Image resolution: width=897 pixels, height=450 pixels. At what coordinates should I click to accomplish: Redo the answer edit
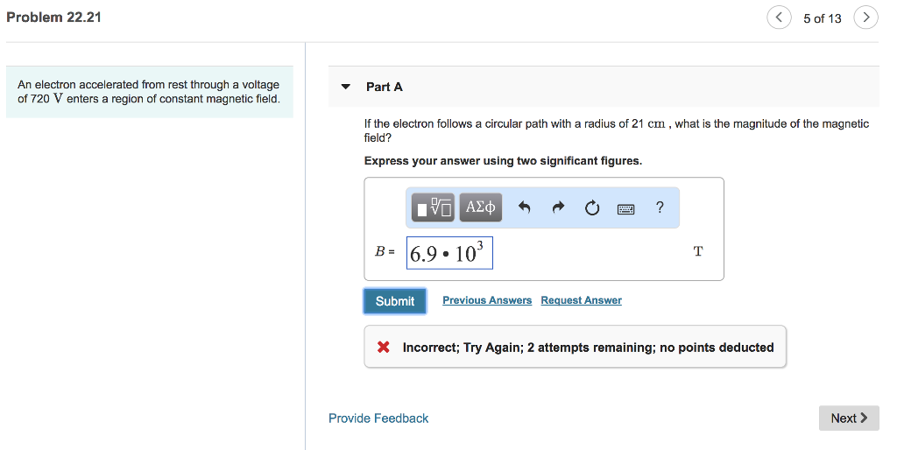click(x=558, y=207)
